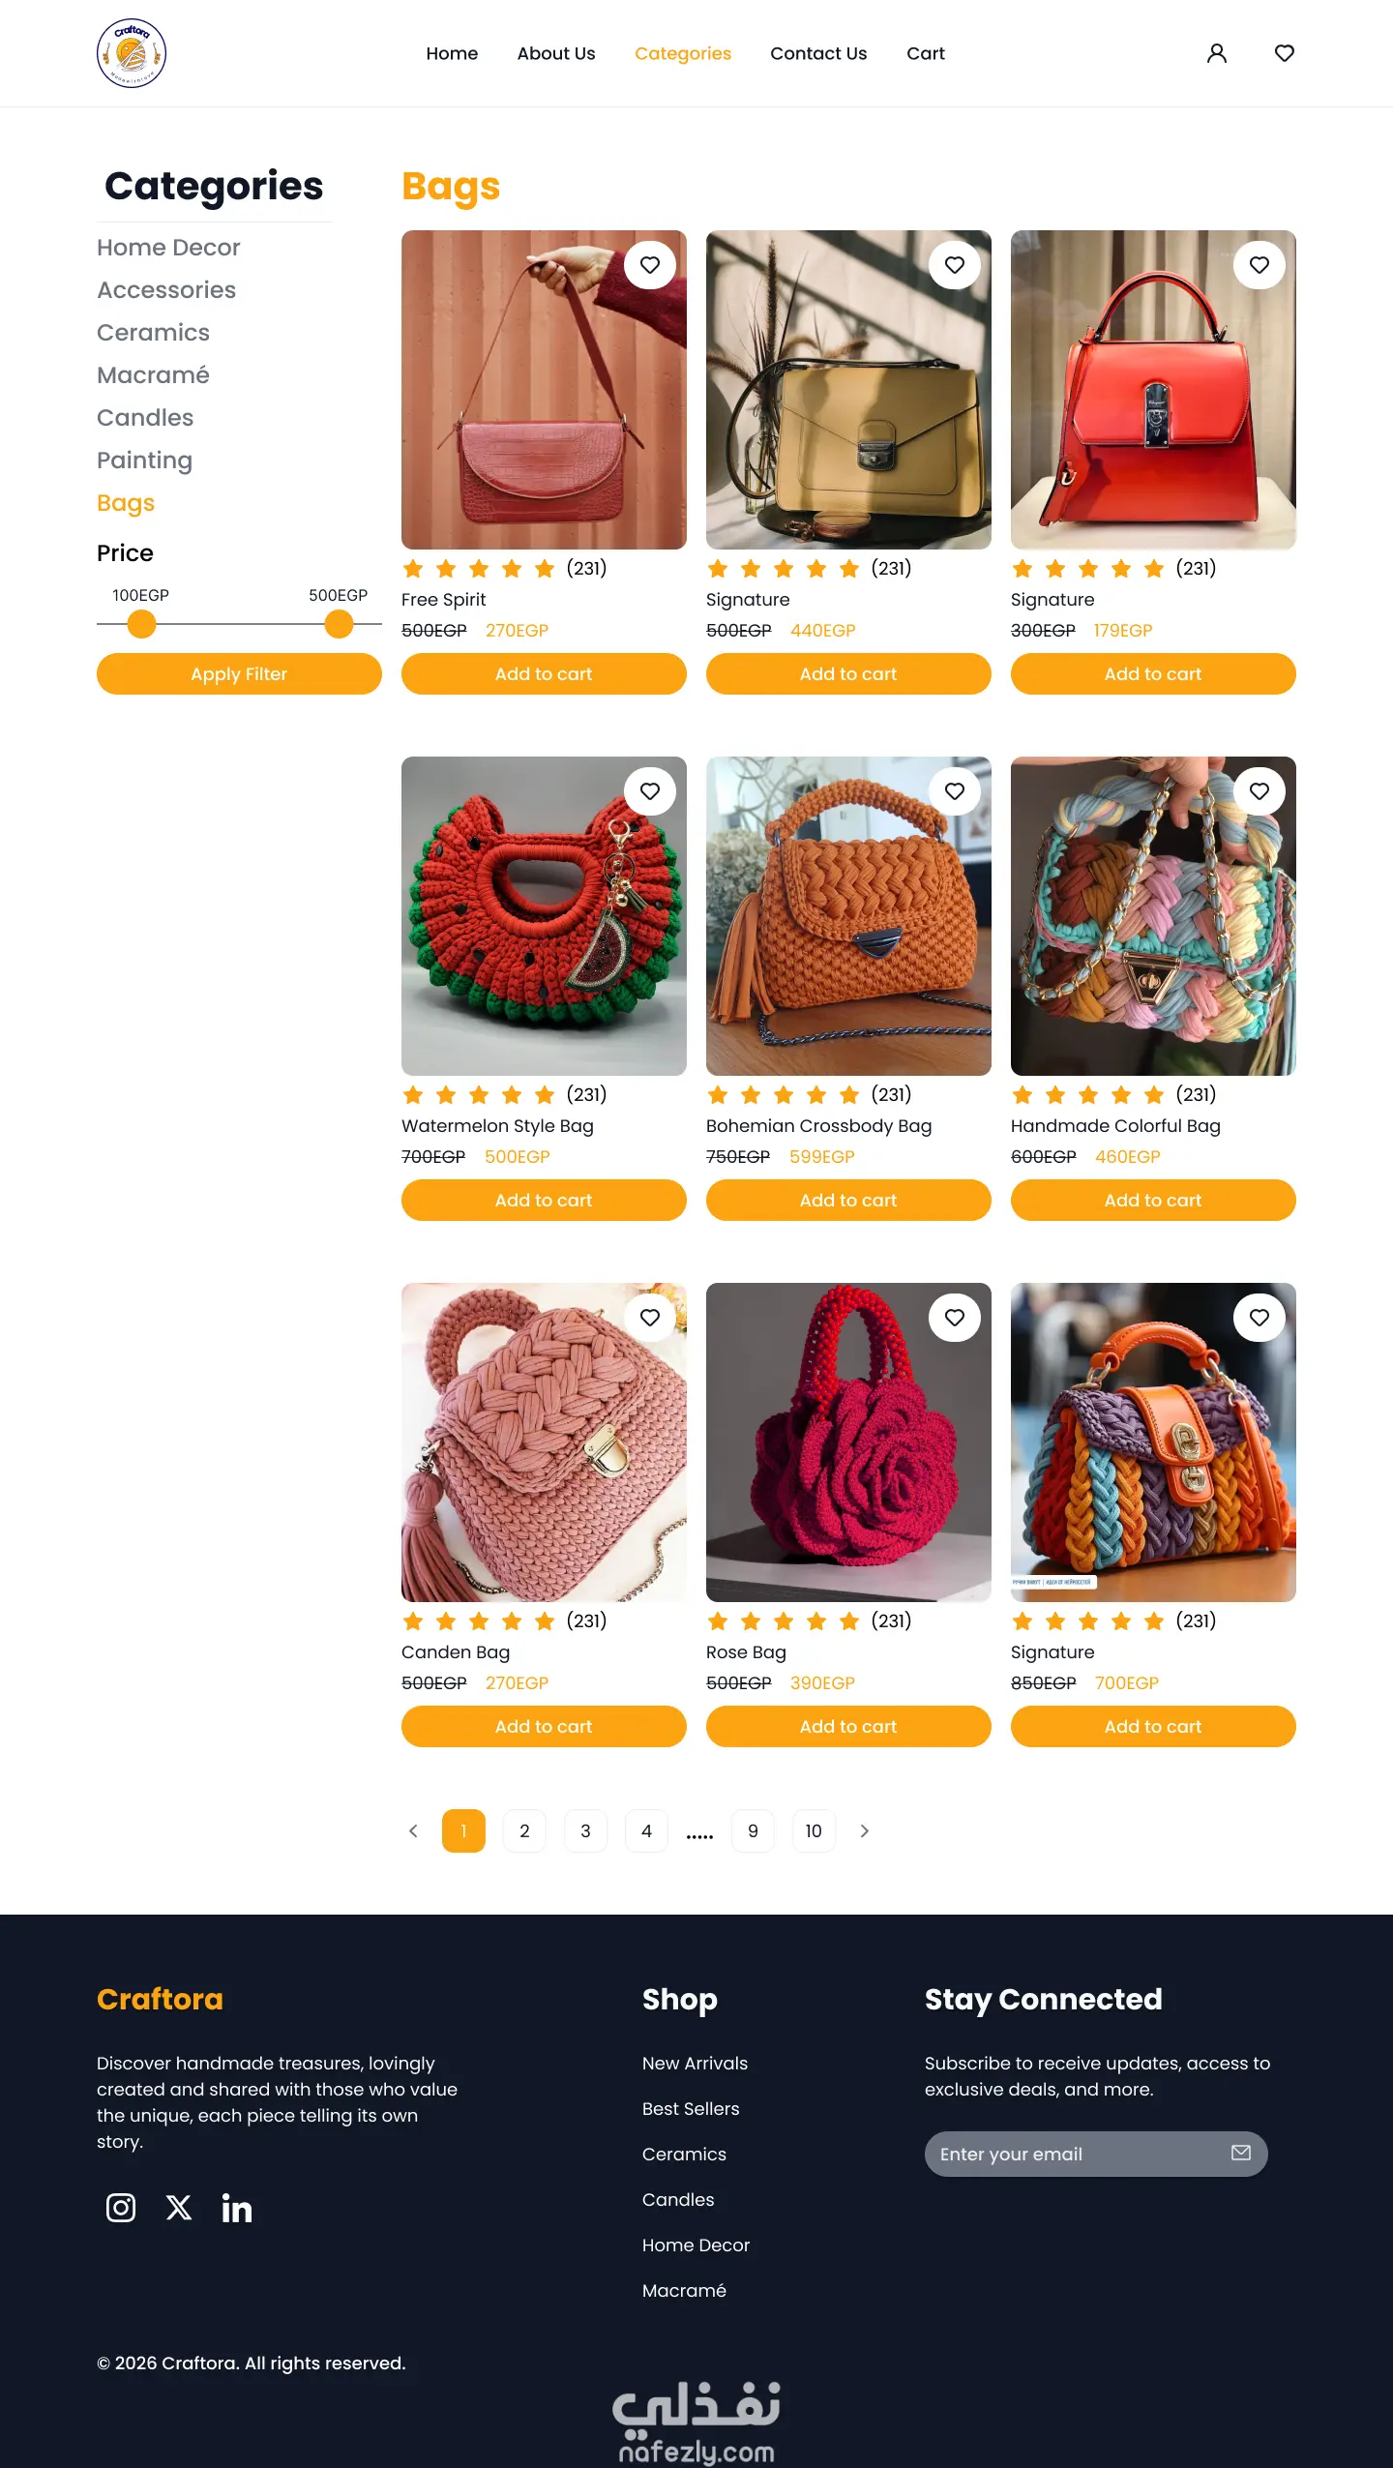Open the X social icon
This screenshot has height=2468, width=1393.
pos(179,2208)
